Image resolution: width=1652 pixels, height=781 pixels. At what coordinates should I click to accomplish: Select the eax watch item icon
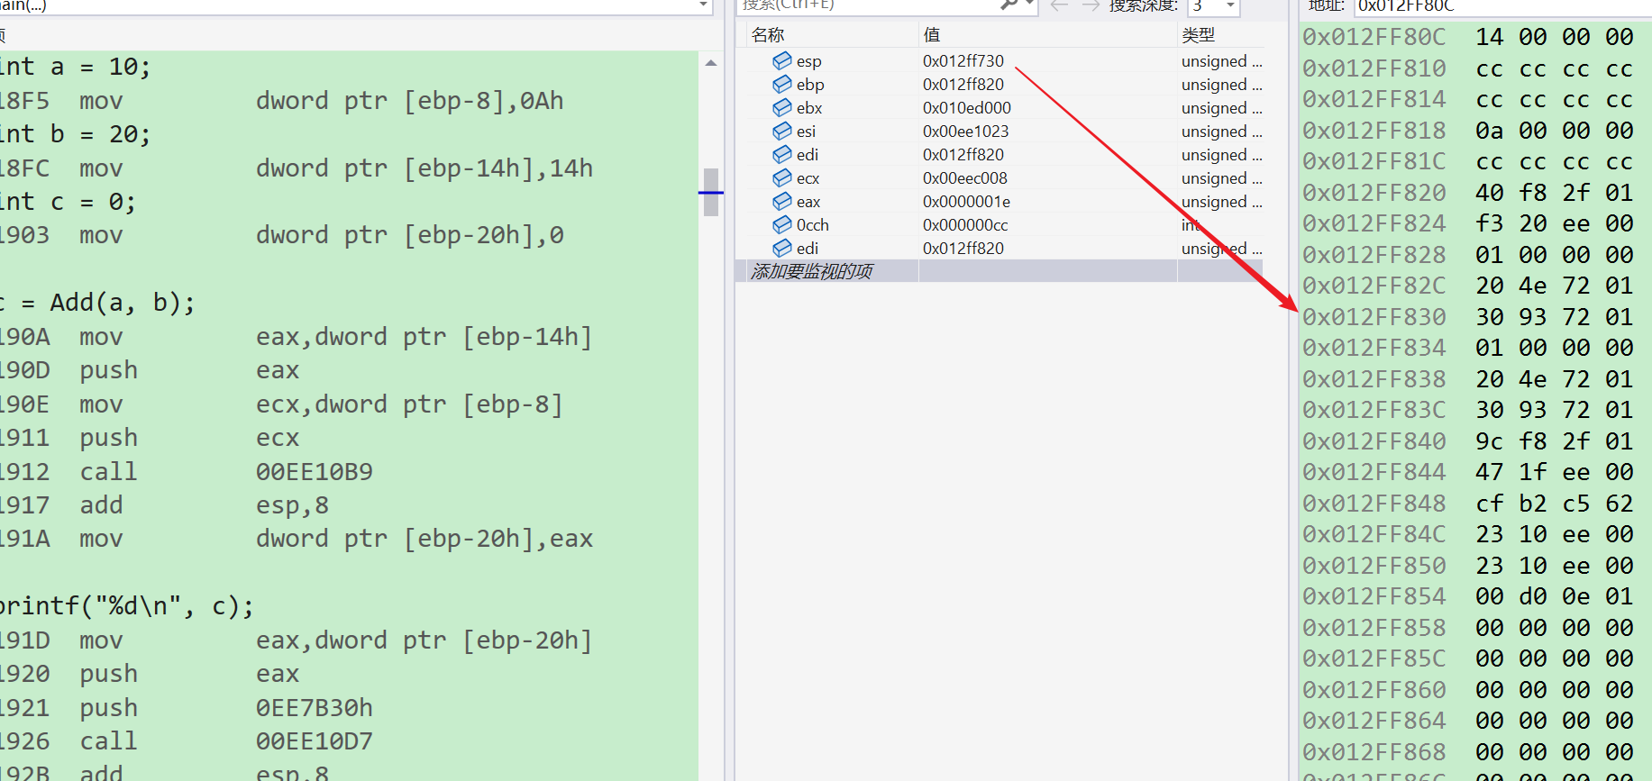pos(781,201)
